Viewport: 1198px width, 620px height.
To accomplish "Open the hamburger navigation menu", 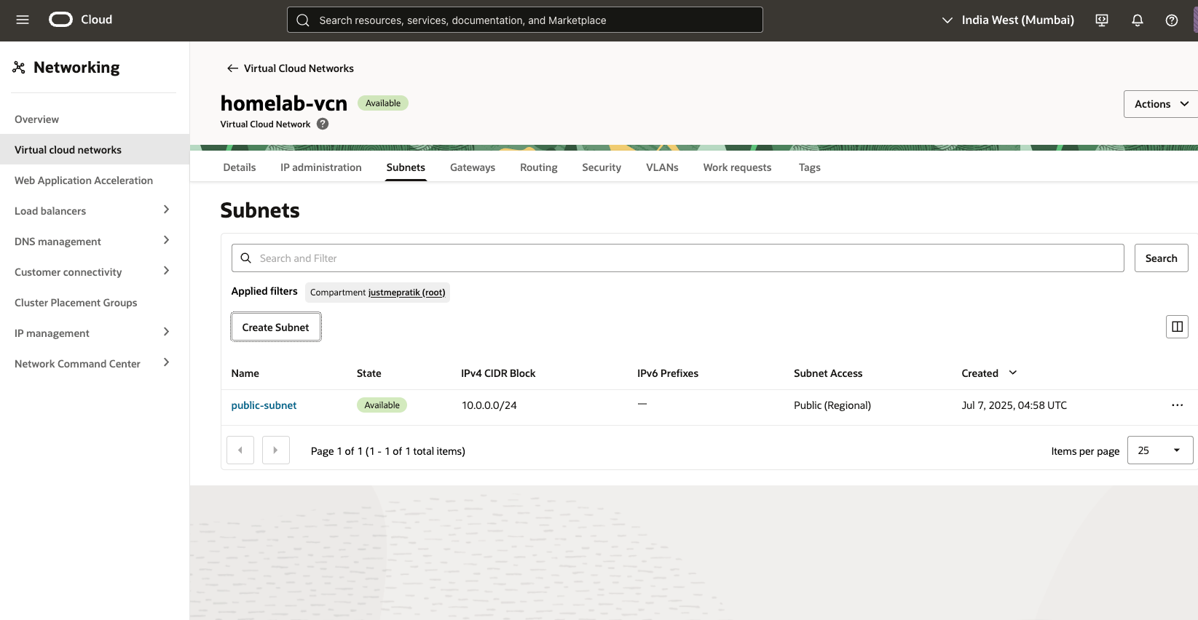I will coord(23,20).
